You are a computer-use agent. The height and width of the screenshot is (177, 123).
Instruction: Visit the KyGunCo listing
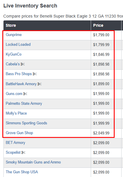[14, 54]
